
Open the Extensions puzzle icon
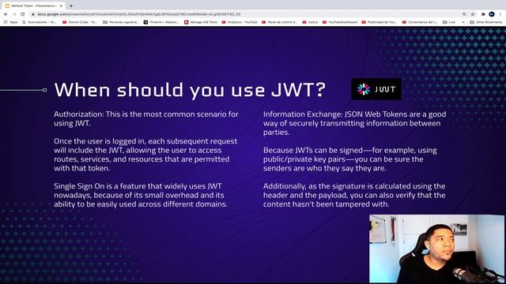483,14
